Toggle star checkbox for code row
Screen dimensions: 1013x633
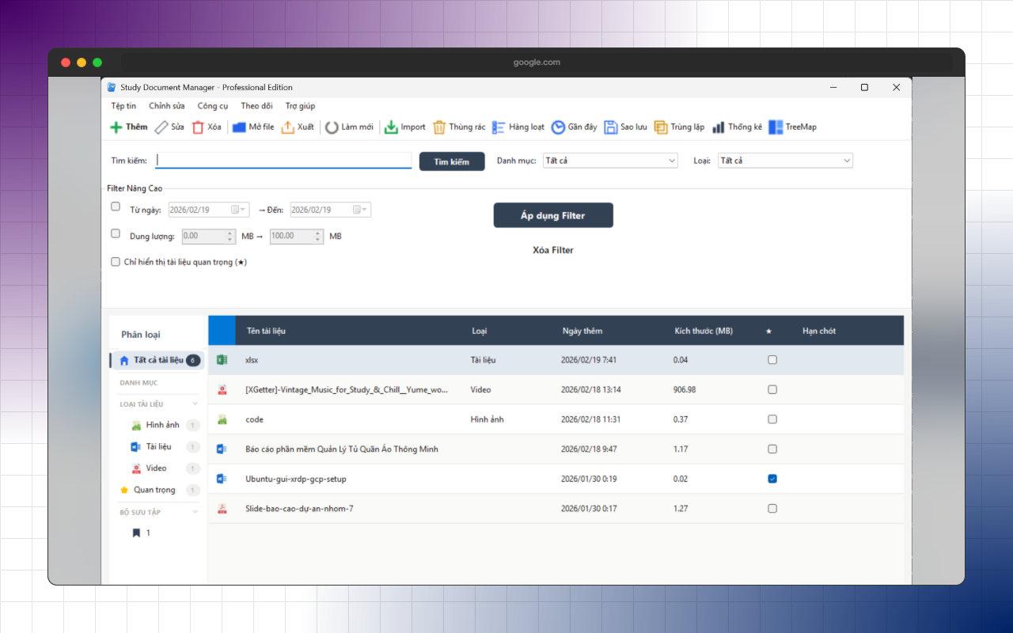(772, 419)
